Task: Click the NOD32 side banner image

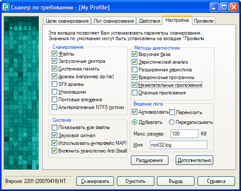Action: (x=21, y=93)
